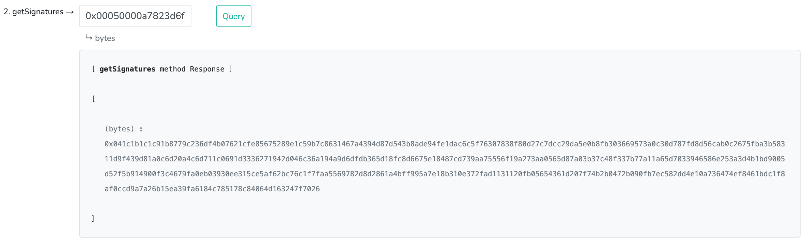
Task: Click the return-type arrow icon before bytes
Action: 89,37
